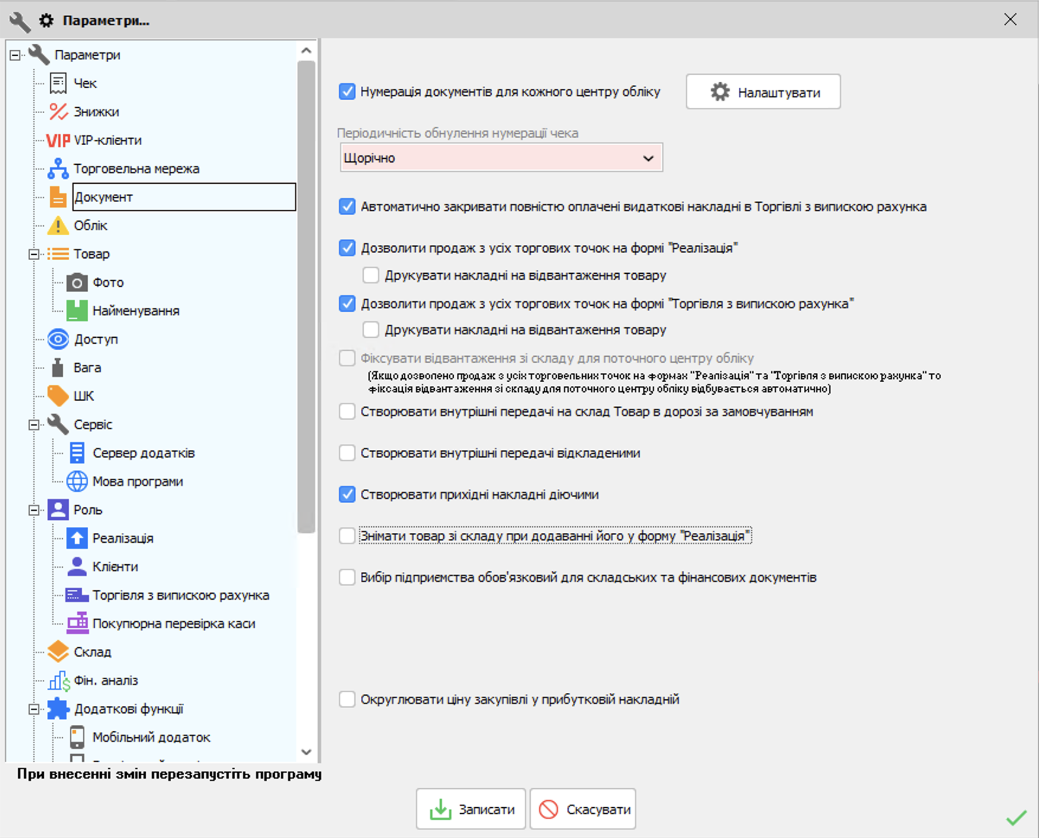Click the receipt icon next to Чек
This screenshot has width=1039, height=838.
pos(58,84)
